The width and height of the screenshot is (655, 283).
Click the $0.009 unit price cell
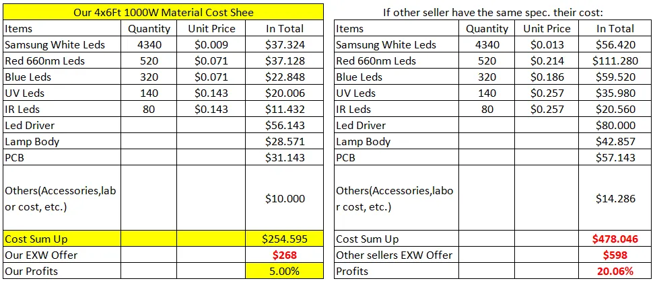click(x=211, y=45)
